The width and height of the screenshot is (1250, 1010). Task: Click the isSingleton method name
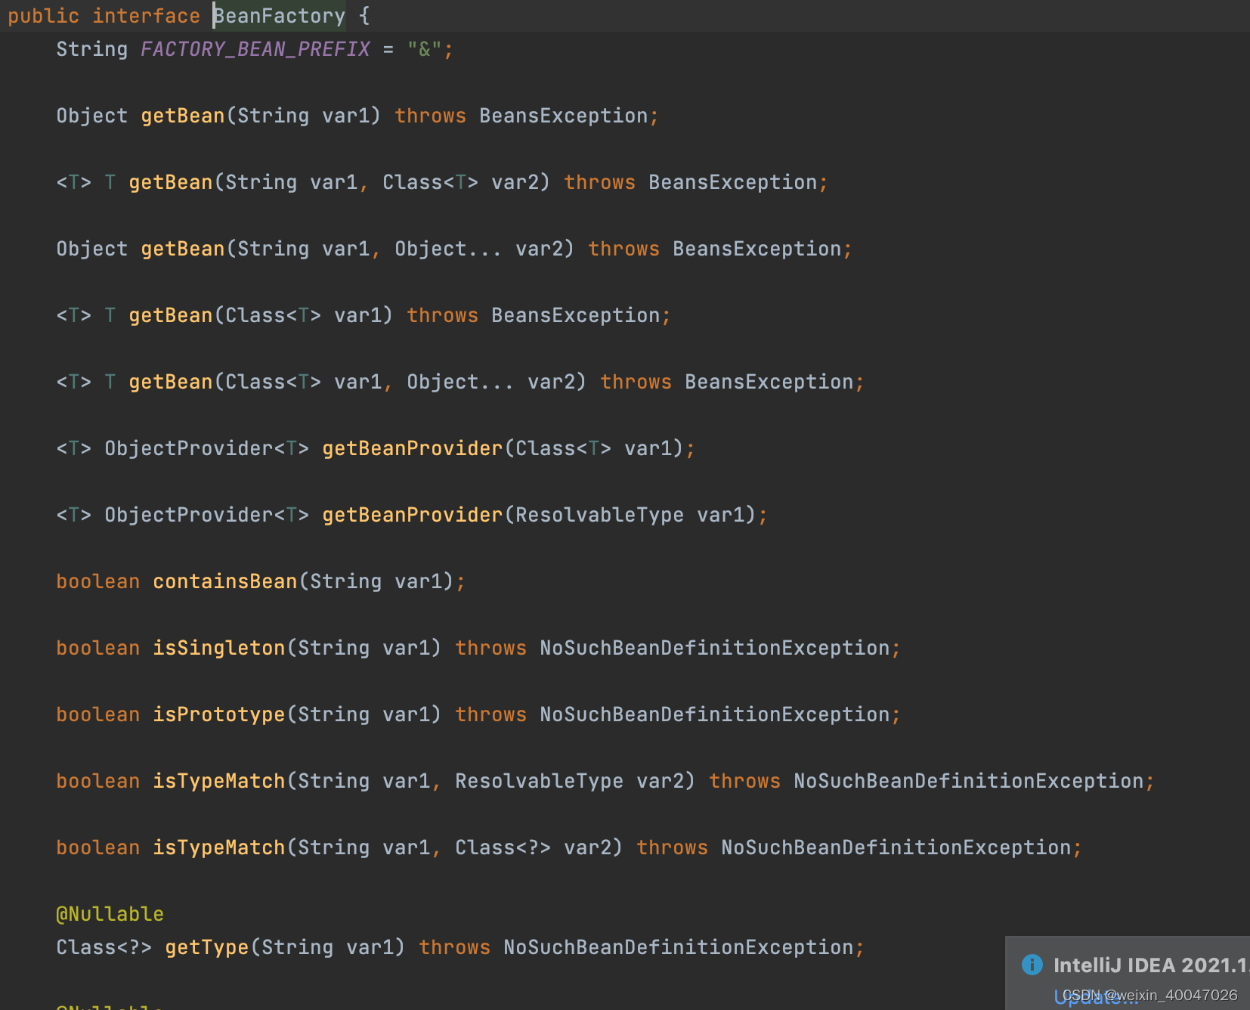219,648
